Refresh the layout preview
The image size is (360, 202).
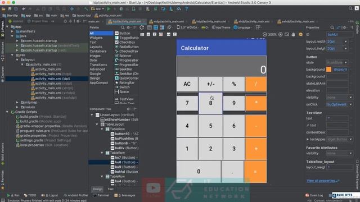click(x=142, y=27)
